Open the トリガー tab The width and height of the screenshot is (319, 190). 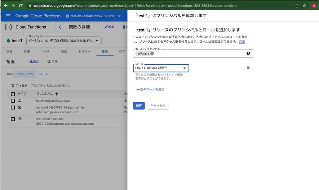[x=84, y=51]
